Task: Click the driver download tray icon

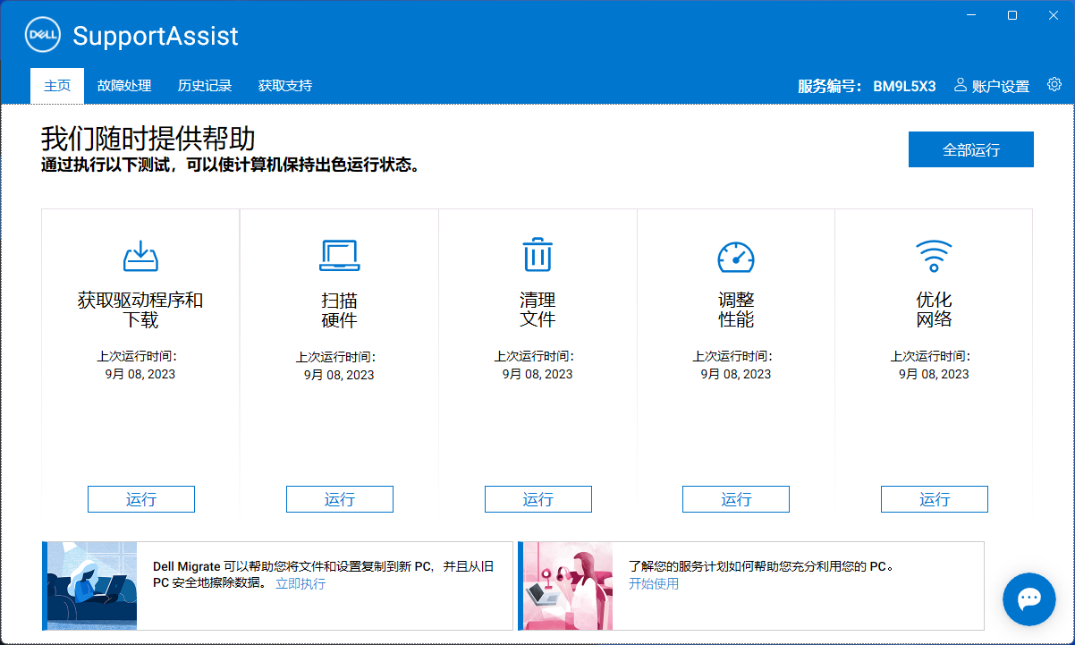Action: pos(140,256)
